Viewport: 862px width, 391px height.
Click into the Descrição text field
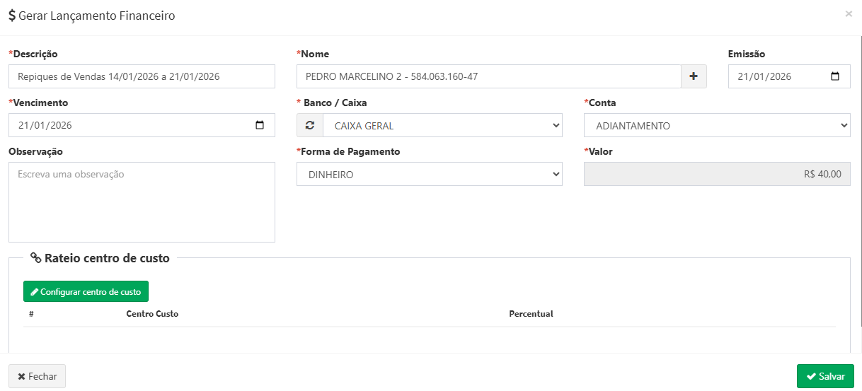[142, 76]
